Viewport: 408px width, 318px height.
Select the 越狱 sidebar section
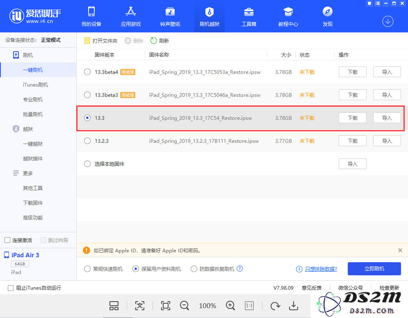pos(23,129)
